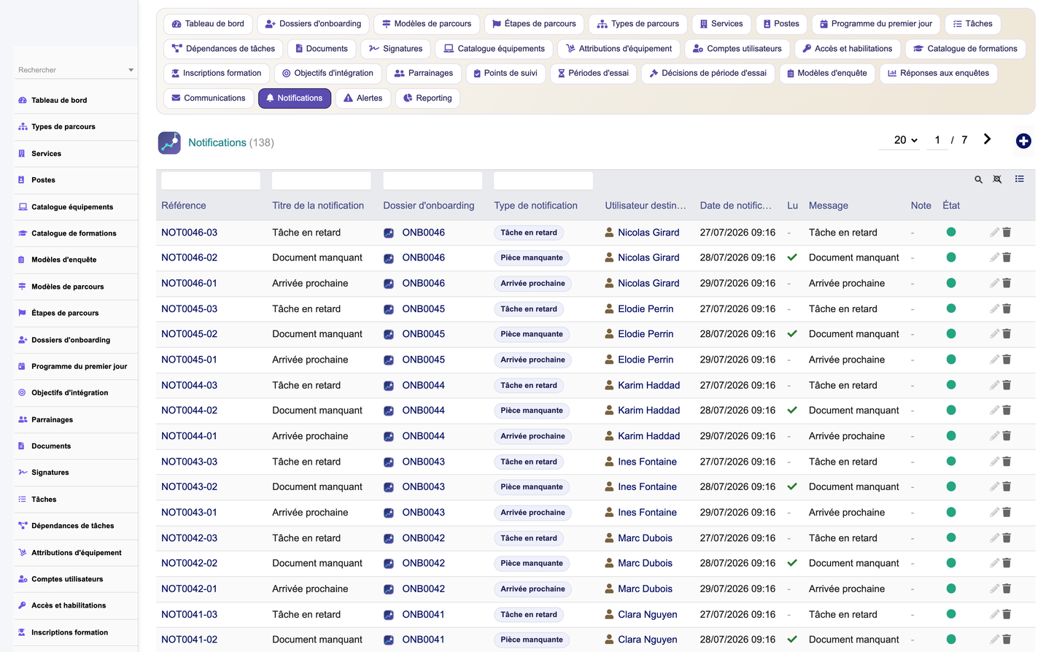Delete notification NOT0046-03 trash icon
This screenshot has width=1054, height=652.
tap(1007, 233)
